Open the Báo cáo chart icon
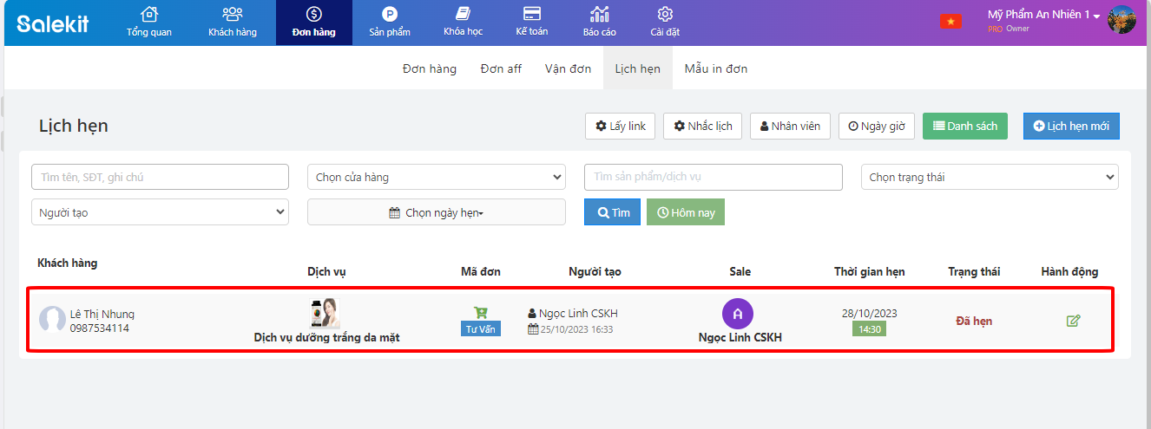The image size is (1151, 429). [x=599, y=15]
